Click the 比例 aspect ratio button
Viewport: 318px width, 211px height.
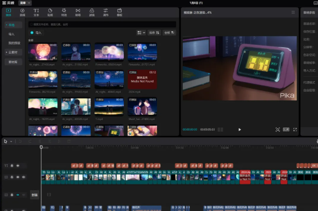(286, 129)
